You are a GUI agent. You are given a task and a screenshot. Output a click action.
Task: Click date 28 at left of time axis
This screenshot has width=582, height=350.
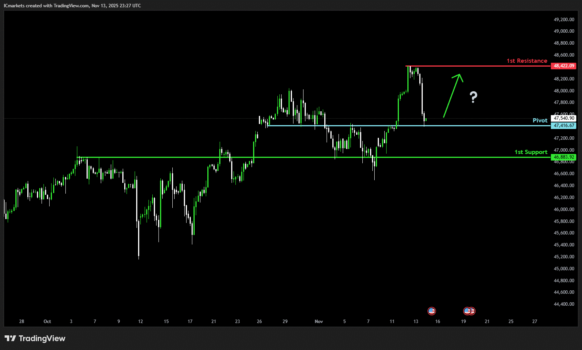22,322
